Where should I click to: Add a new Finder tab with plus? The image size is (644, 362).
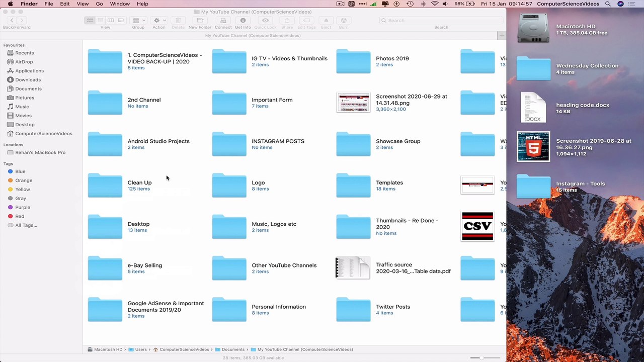pyautogui.click(x=502, y=35)
